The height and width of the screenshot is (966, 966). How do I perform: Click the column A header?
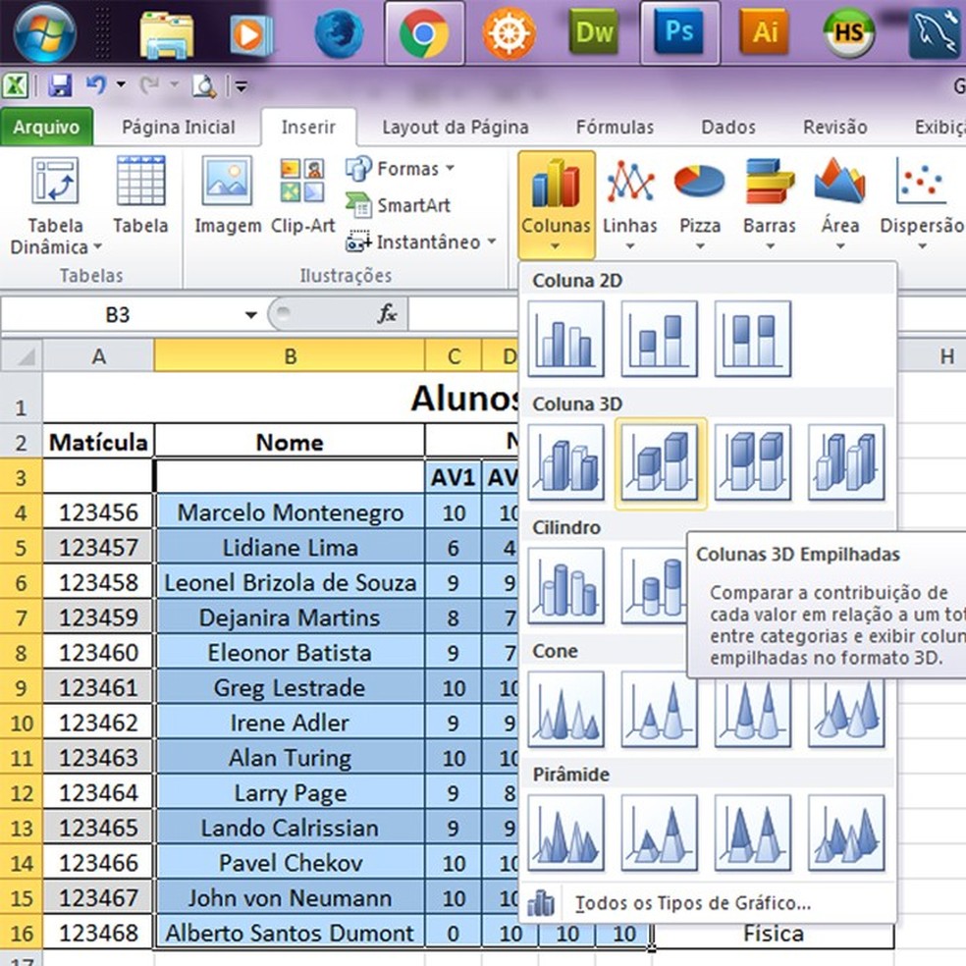pos(98,356)
